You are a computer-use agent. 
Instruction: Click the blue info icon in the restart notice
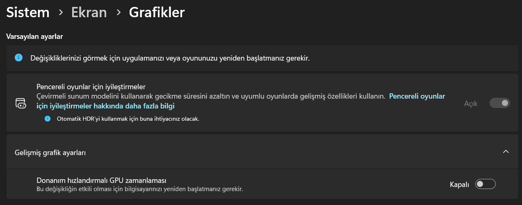coord(18,58)
